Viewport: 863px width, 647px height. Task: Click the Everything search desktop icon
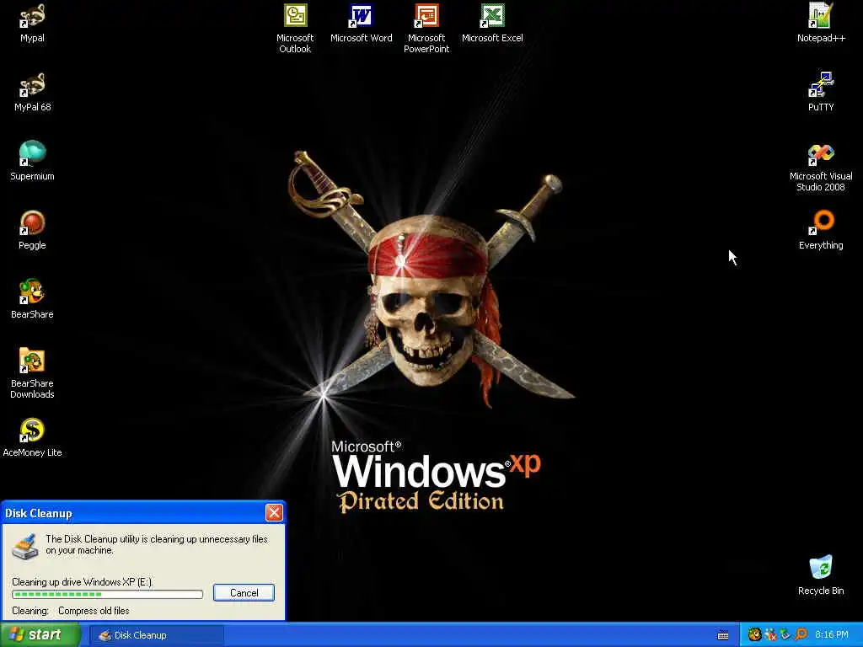coord(821,231)
